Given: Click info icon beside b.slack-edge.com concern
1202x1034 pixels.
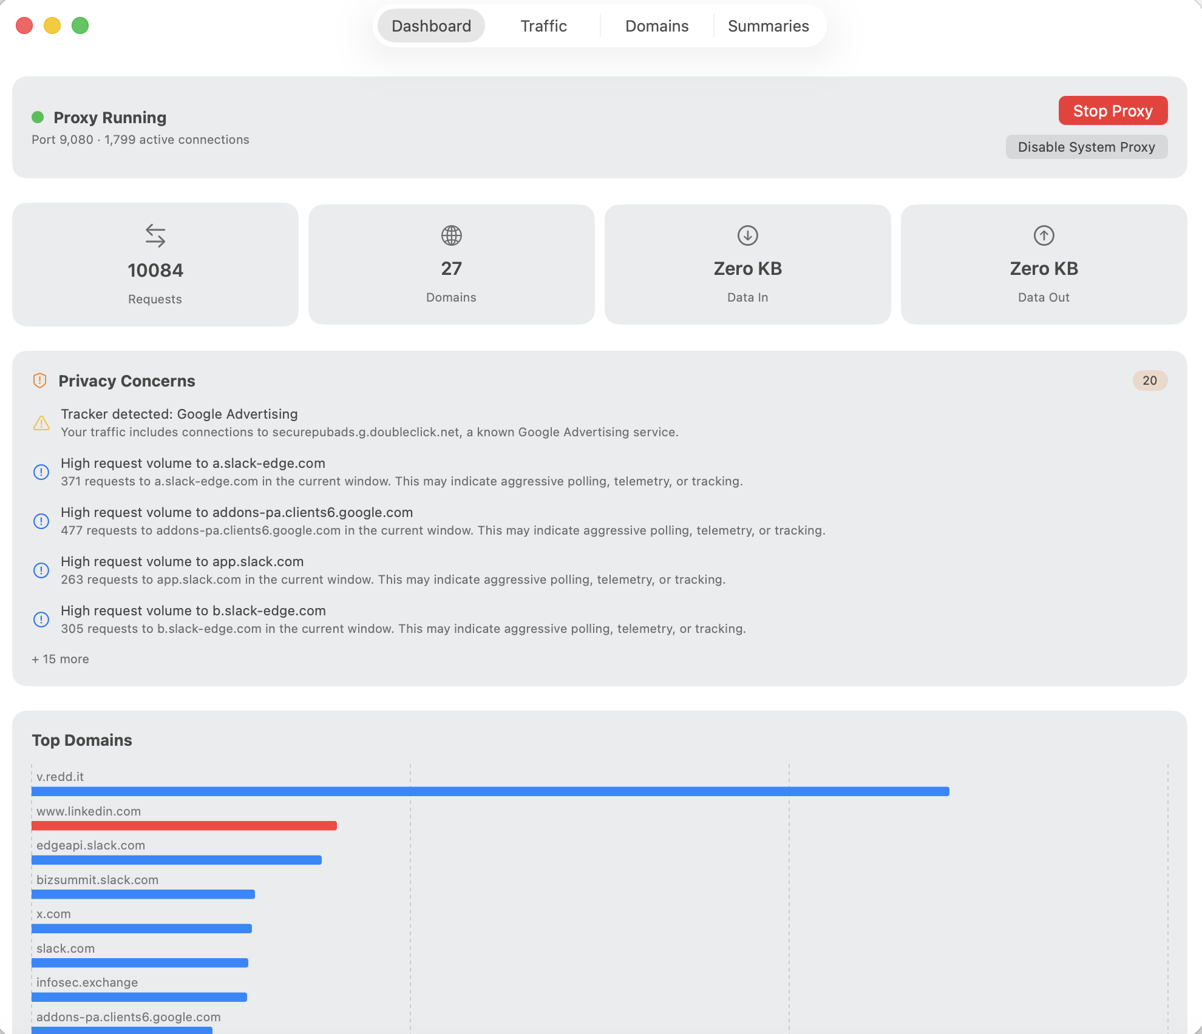Looking at the screenshot, I should [41, 620].
